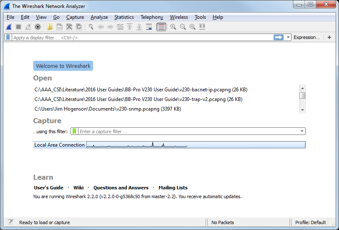Open the Analyze menu
The height and width of the screenshot is (230, 339).
(x=99, y=17)
